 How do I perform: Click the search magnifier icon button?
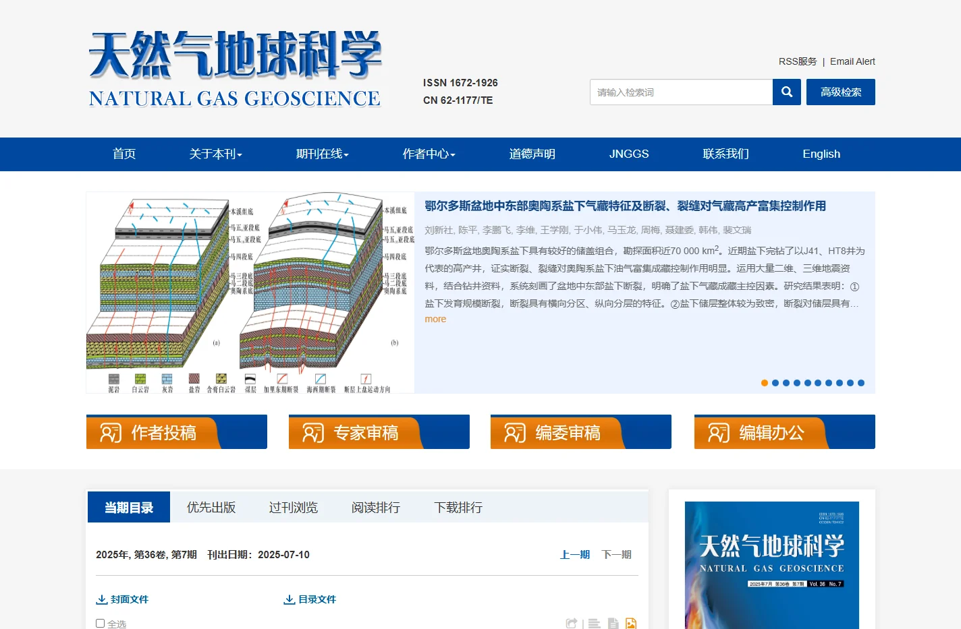787,92
